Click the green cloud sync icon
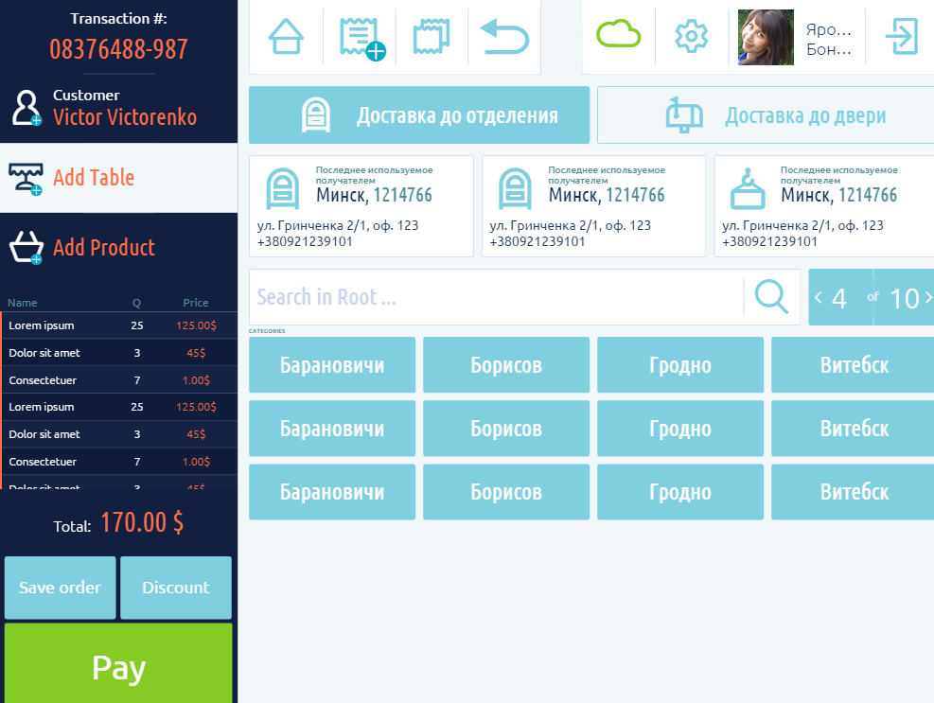This screenshot has height=703, width=934. [x=618, y=36]
